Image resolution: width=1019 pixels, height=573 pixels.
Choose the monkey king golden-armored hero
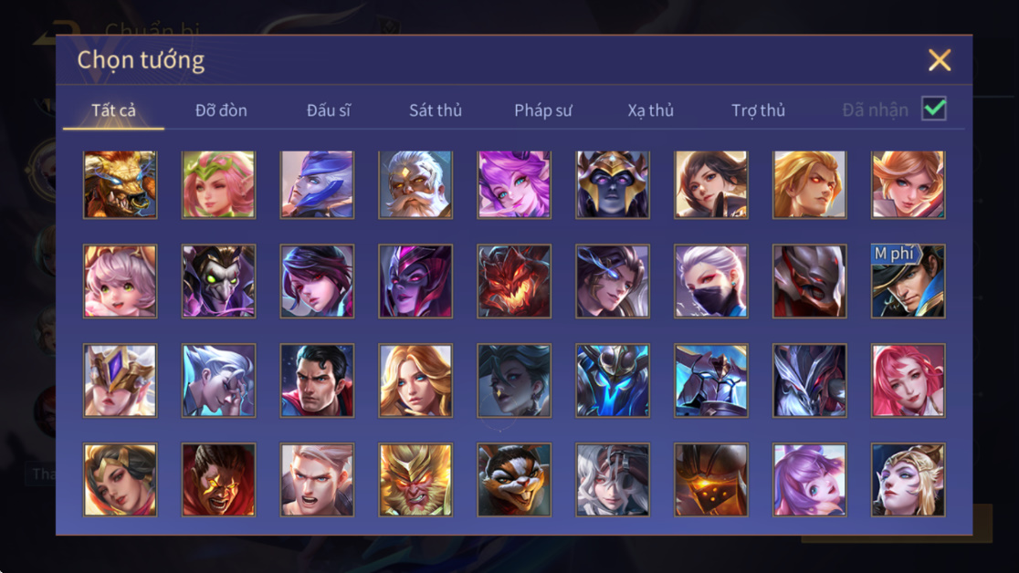click(x=415, y=479)
